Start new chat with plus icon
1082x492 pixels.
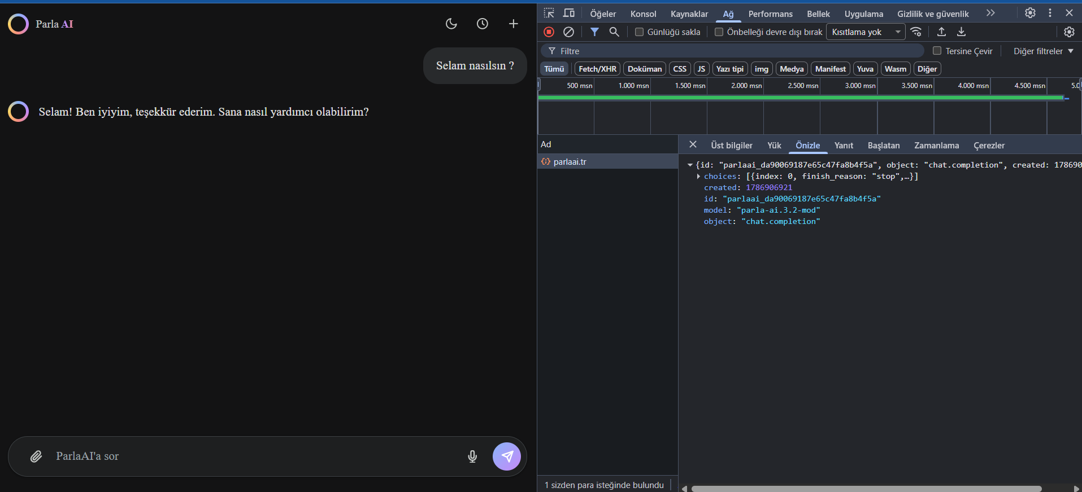513,24
